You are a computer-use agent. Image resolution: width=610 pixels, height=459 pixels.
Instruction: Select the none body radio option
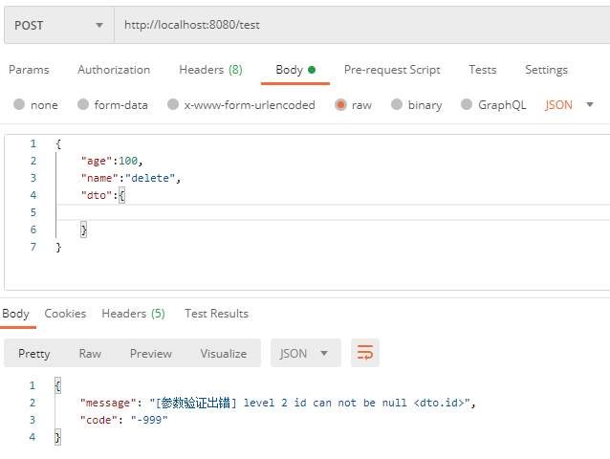(x=20, y=105)
